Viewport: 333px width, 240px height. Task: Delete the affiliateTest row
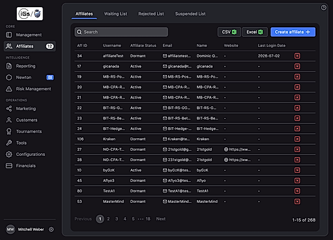tap(297, 56)
